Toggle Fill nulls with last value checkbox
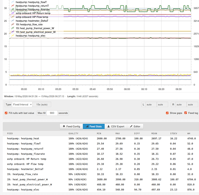199x195 pixels. (x=6, y=113)
